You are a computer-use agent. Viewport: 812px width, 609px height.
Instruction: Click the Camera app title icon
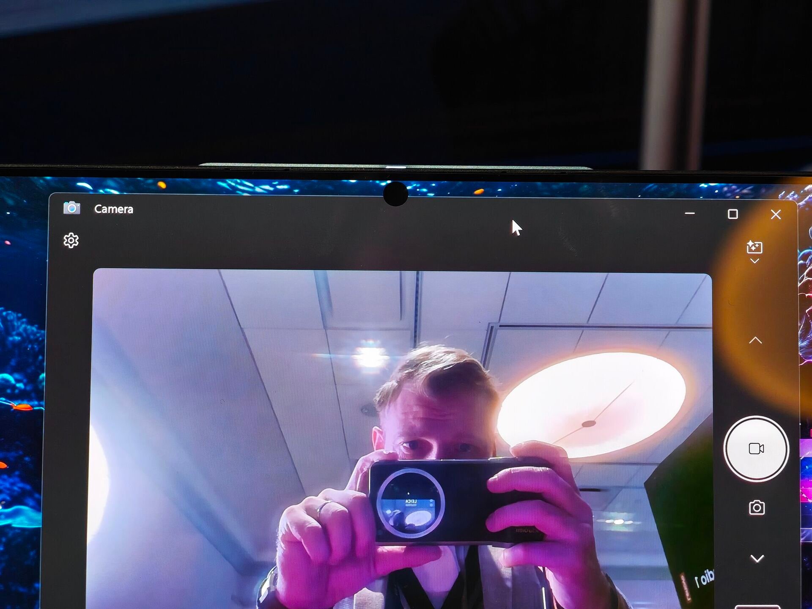click(71, 208)
